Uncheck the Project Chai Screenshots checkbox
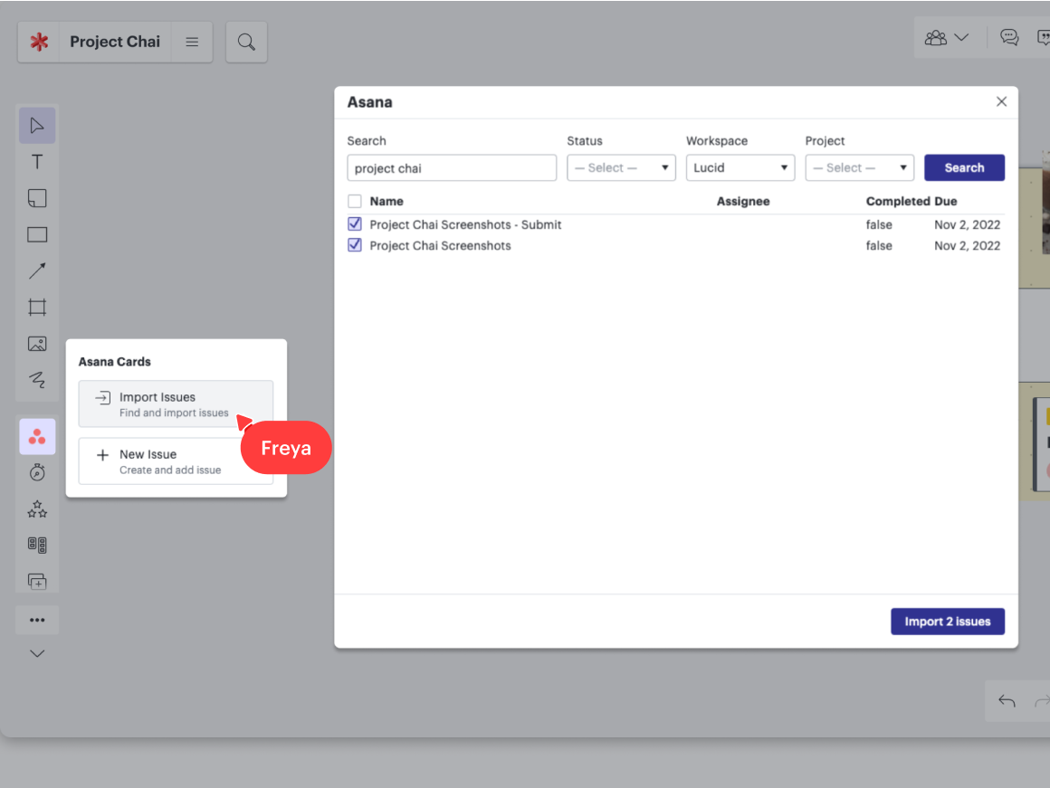This screenshot has height=788, width=1050. (355, 245)
